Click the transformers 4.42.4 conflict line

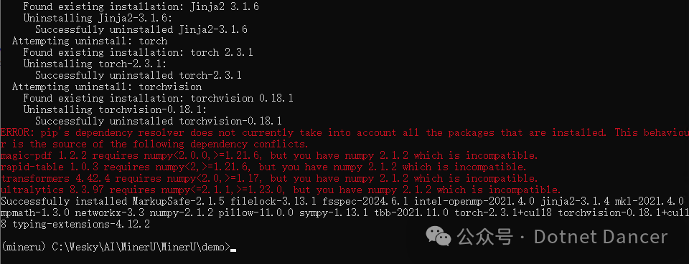pos(269,178)
